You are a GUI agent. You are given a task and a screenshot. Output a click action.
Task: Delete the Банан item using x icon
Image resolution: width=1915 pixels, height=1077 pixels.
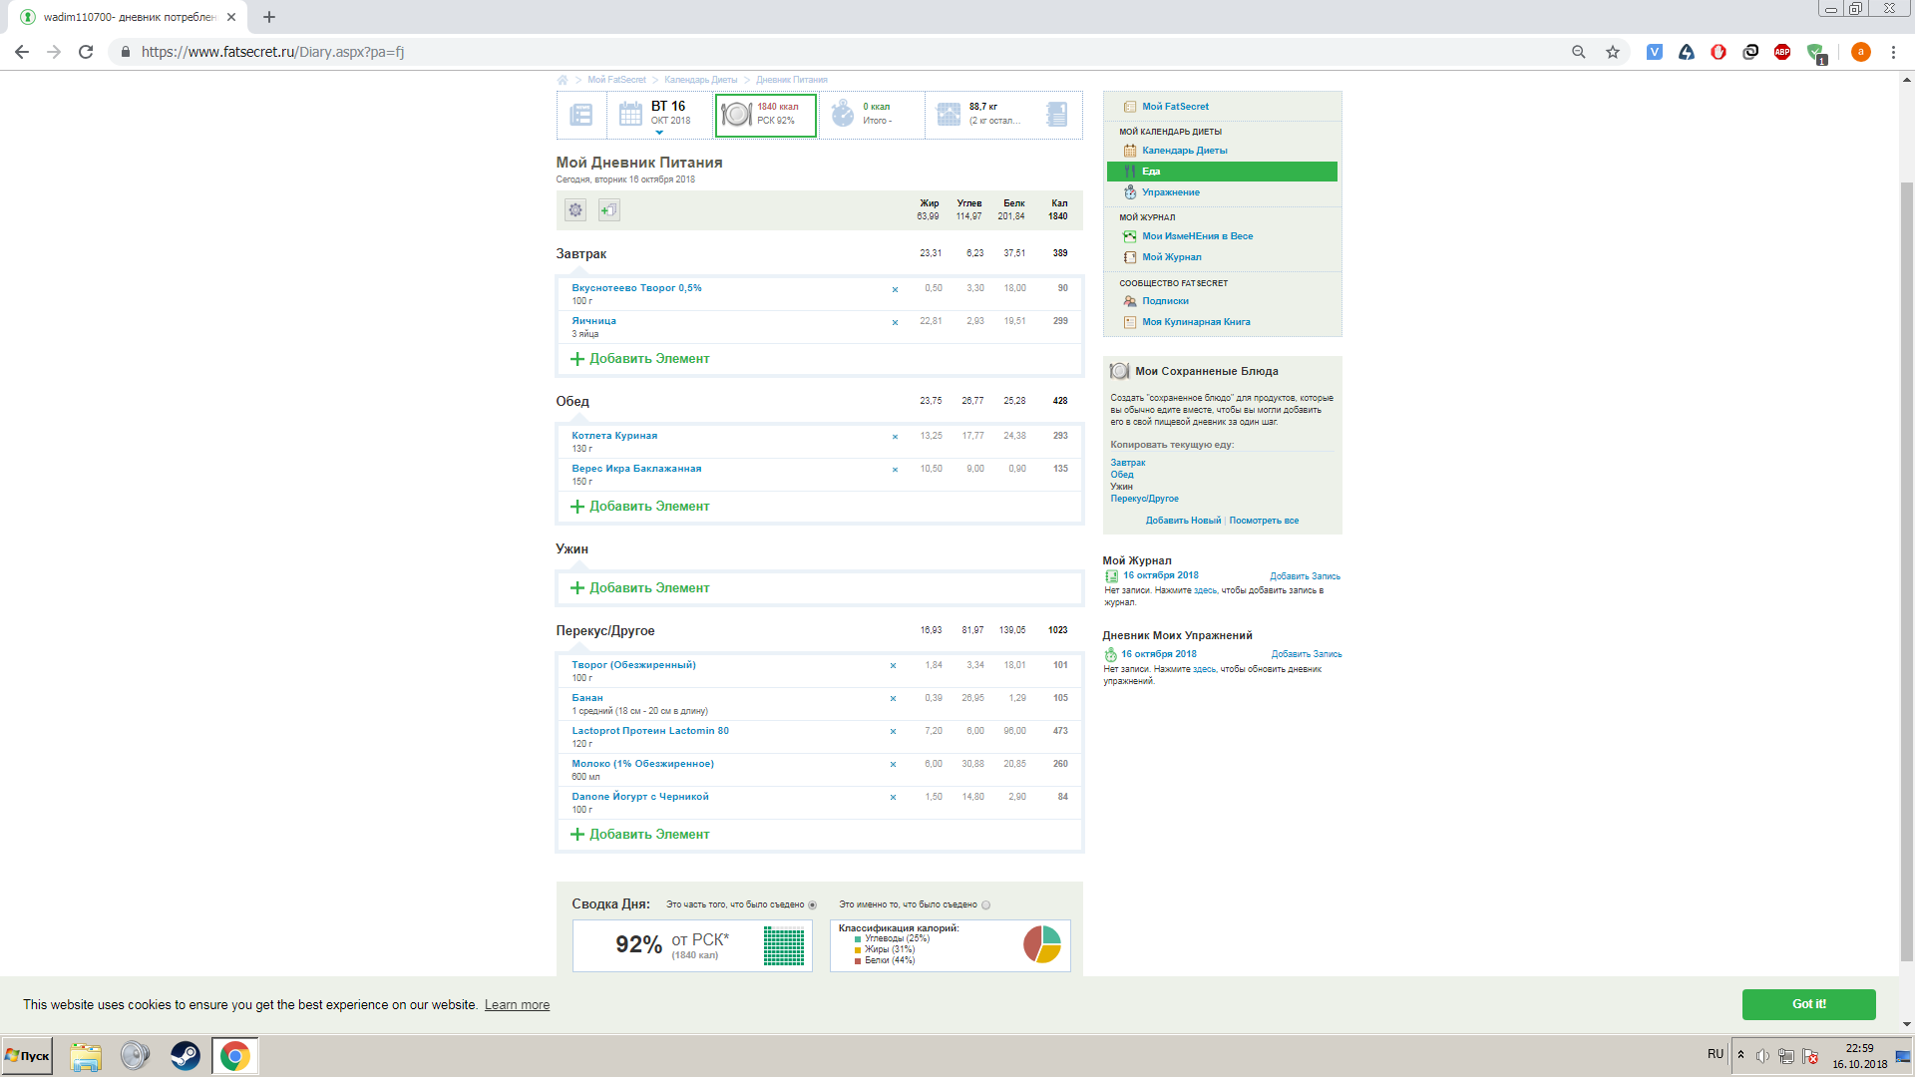[x=893, y=698]
